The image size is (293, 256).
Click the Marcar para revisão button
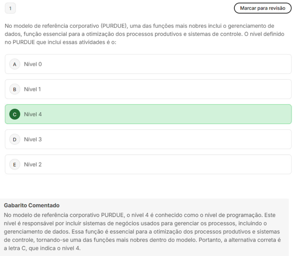click(262, 8)
